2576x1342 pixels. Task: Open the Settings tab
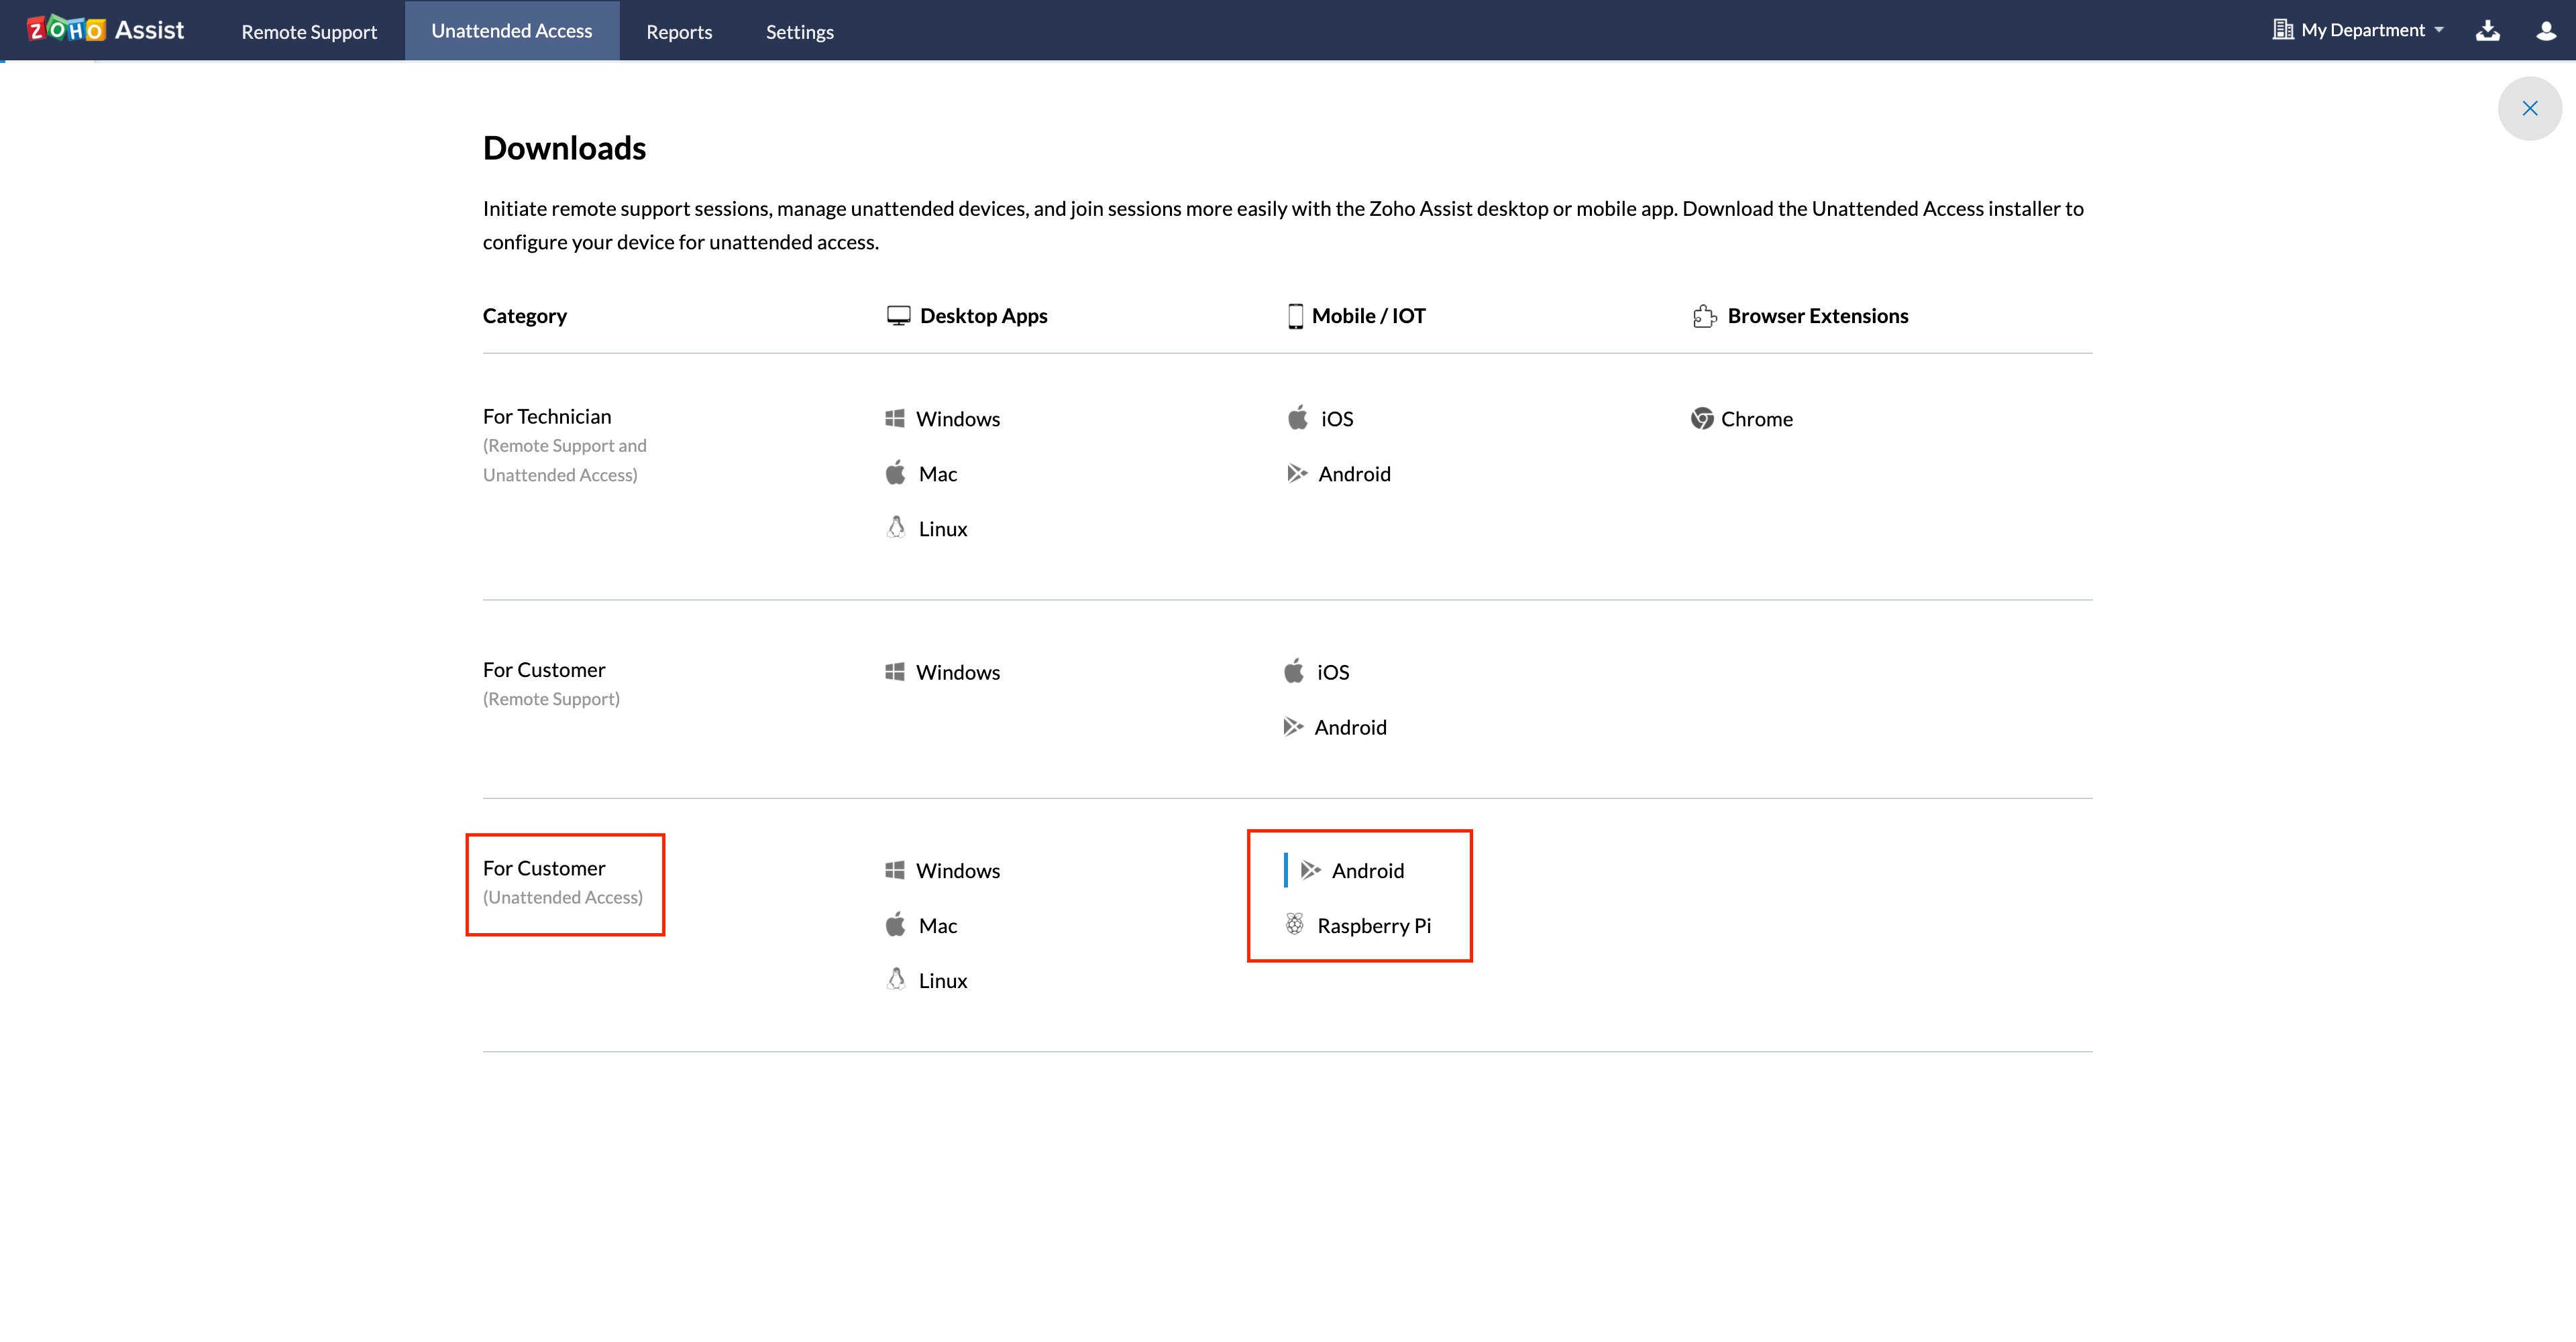tap(799, 32)
